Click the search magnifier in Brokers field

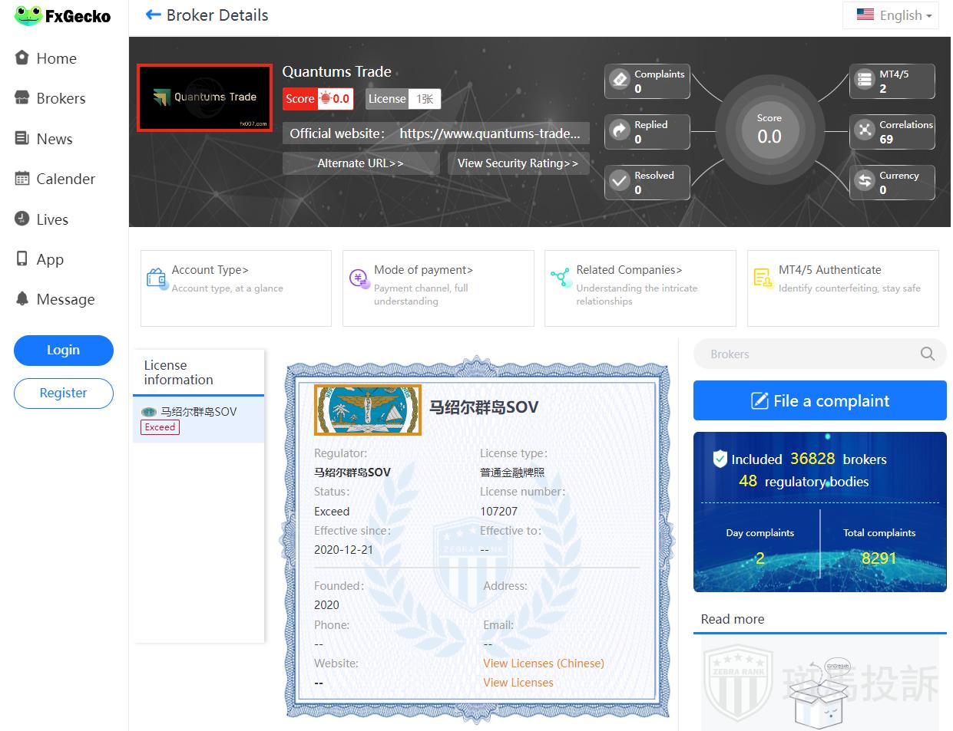928,354
